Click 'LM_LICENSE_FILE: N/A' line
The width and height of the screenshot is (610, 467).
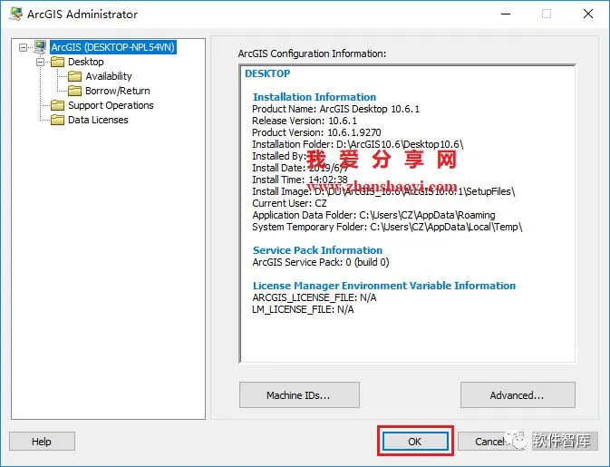pyautogui.click(x=303, y=309)
